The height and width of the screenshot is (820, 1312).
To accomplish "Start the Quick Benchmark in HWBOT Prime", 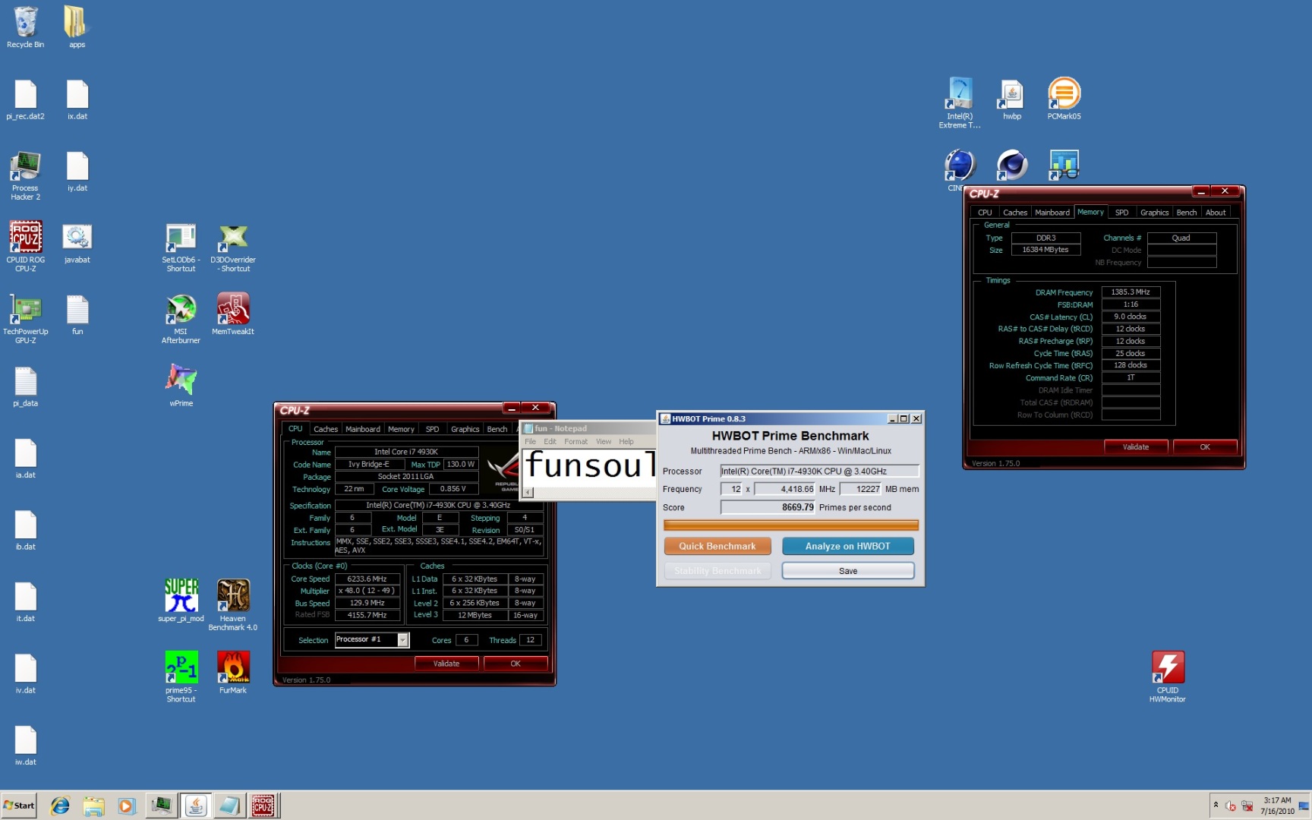I will click(717, 546).
